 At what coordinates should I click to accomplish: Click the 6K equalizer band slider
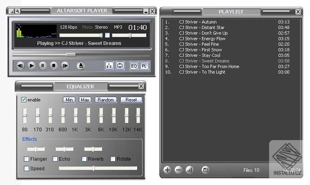(x=101, y=115)
